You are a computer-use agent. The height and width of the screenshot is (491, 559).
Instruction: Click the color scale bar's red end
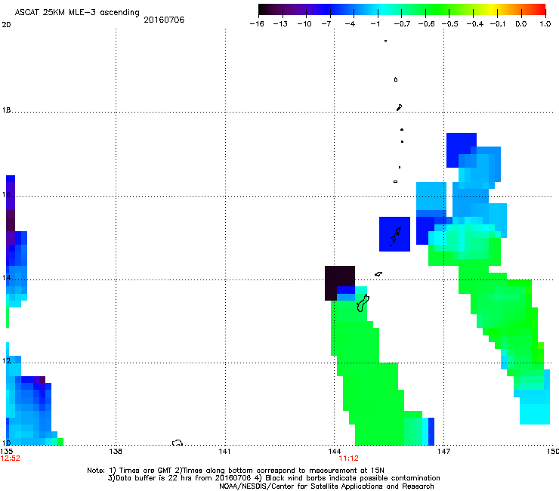pyautogui.click(x=539, y=9)
